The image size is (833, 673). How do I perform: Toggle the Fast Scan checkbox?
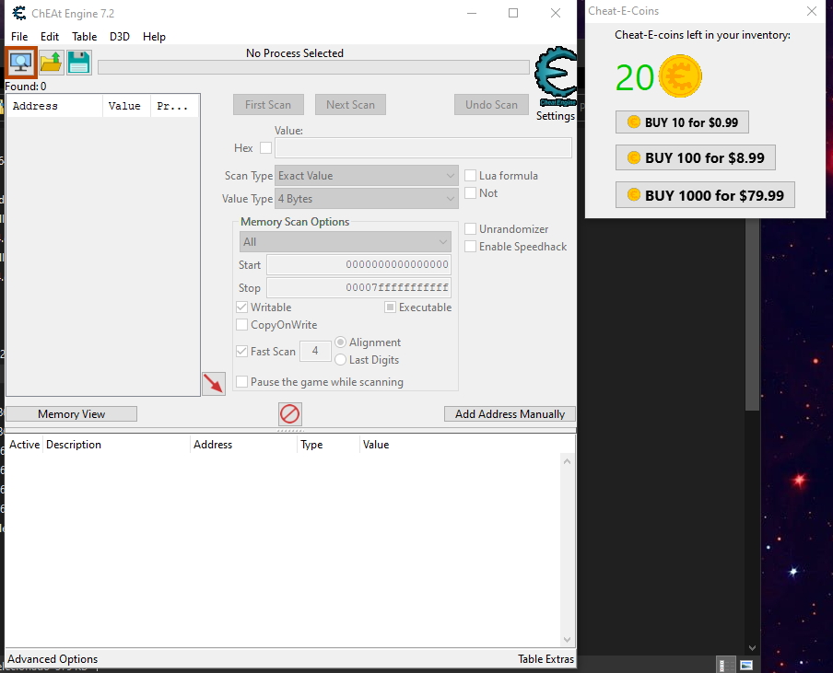[241, 352]
